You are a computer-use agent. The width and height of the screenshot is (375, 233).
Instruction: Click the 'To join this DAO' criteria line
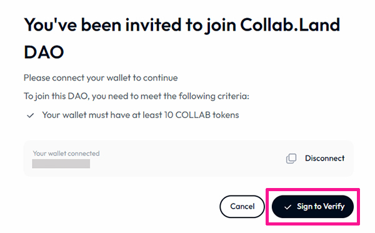[136, 96]
